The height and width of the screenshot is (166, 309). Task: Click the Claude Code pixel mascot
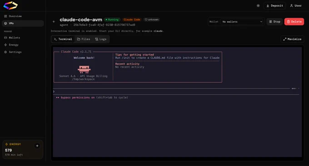[84, 69]
